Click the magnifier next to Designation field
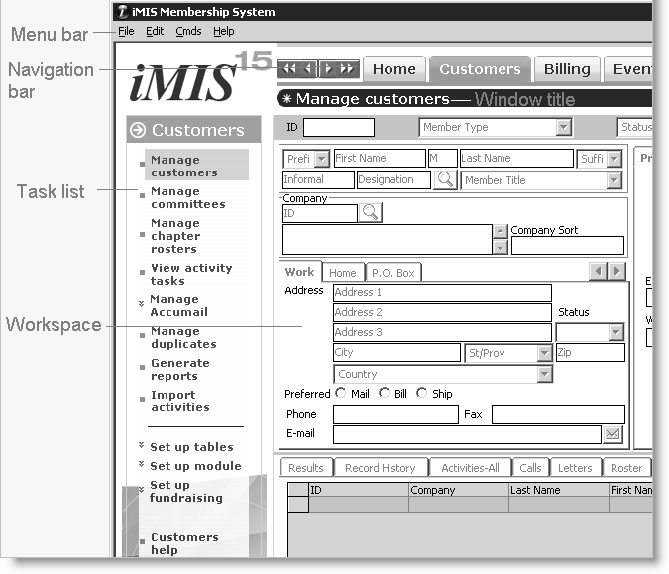The image size is (669, 574). (445, 179)
